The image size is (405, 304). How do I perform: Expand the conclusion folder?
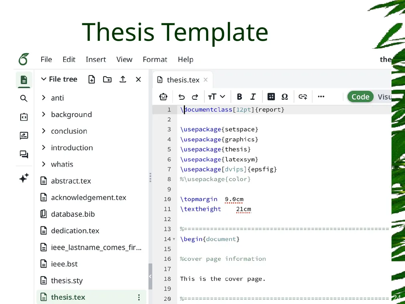(44, 131)
